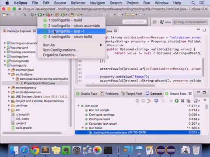Expand the Run As submenu arrow
This screenshot has height=157, width=210.
pos(101,45)
